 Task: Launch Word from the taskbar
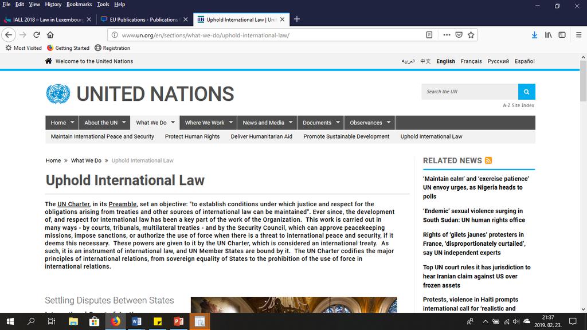[136, 321]
